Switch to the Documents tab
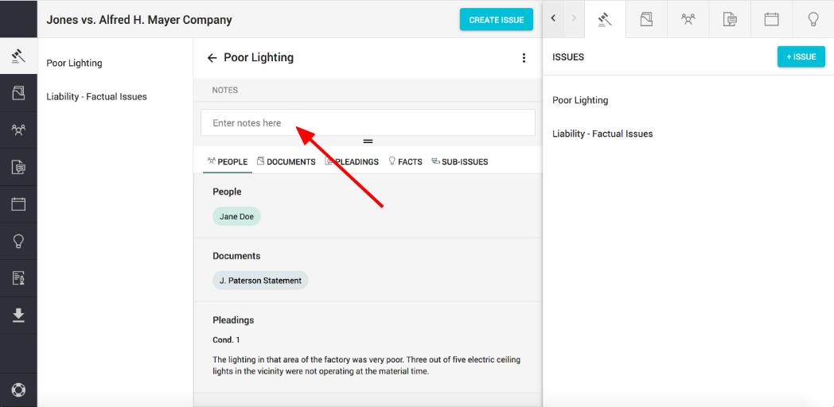The height and width of the screenshot is (407, 834). pos(286,161)
